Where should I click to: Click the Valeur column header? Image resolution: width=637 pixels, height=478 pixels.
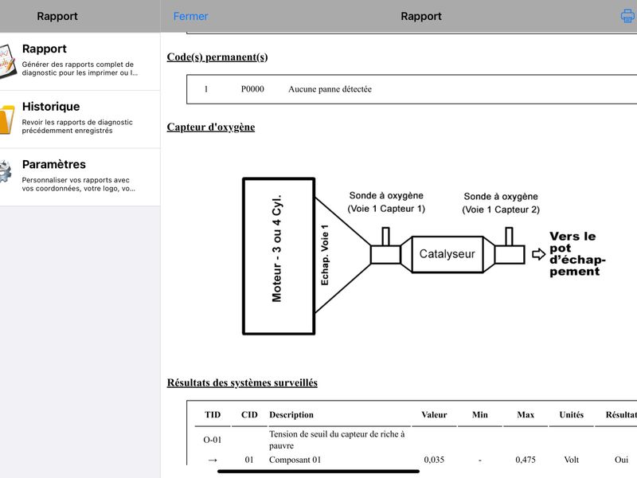point(434,414)
